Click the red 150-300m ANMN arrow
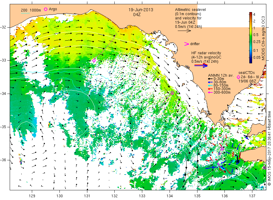This screenshot has width=273, height=200. [211, 89]
